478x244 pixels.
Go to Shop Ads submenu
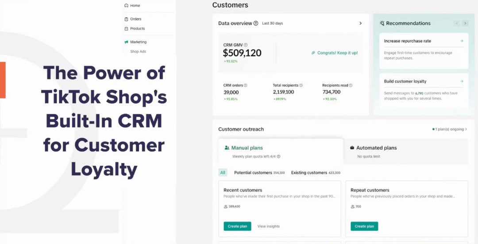(x=138, y=51)
